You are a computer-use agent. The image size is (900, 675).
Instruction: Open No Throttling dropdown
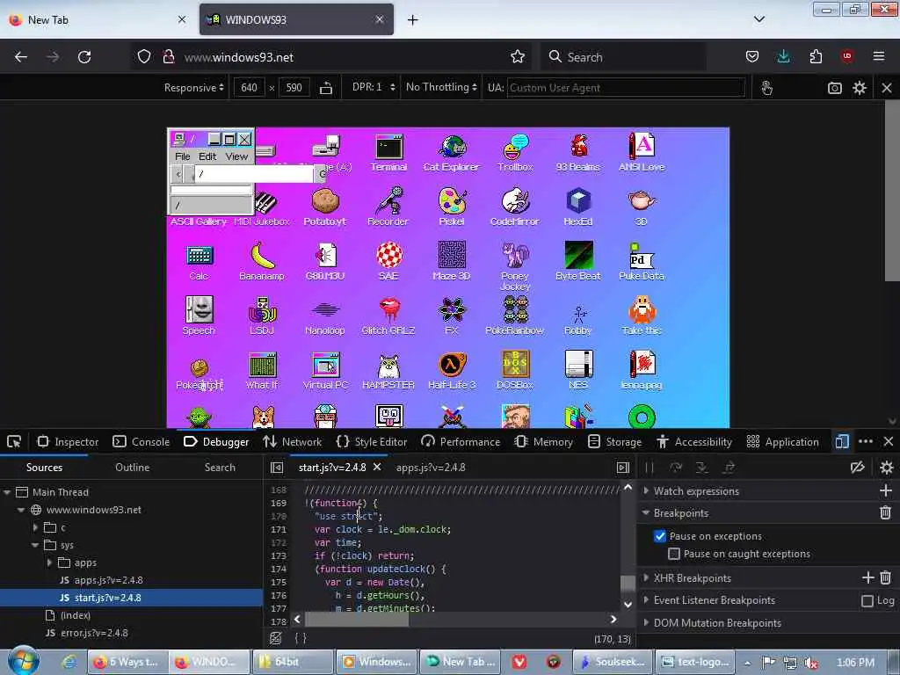tap(441, 87)
